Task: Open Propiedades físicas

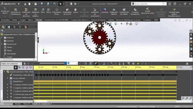Action: (x=57, y=12)
